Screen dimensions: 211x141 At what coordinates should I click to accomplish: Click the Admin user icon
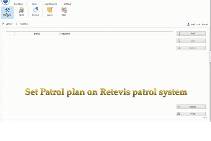pos(188,24)
